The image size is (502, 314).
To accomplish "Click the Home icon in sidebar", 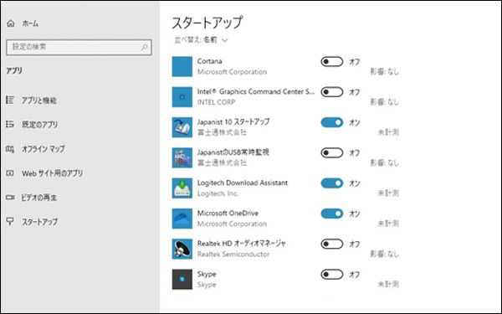I will pos(11,23).
